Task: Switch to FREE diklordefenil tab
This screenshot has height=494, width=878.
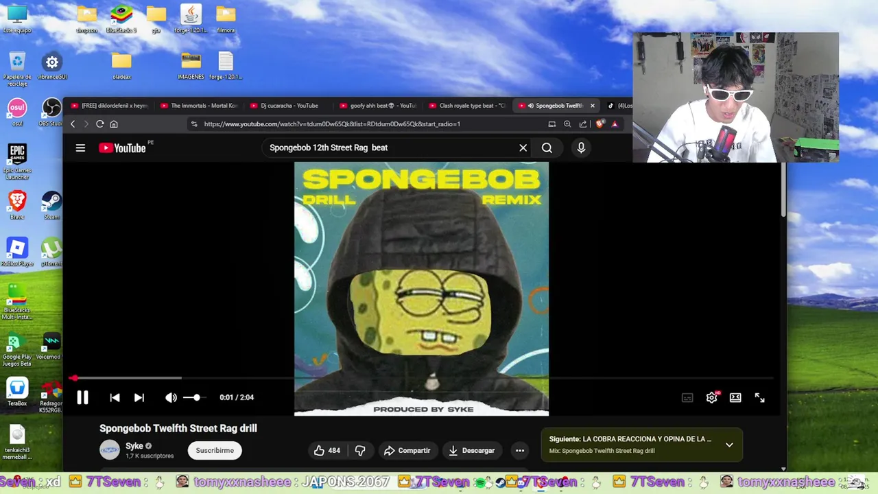Action: click(109, 106)
